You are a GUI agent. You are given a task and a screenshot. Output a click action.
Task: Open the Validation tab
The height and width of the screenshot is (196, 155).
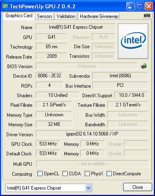click(66, 16)
